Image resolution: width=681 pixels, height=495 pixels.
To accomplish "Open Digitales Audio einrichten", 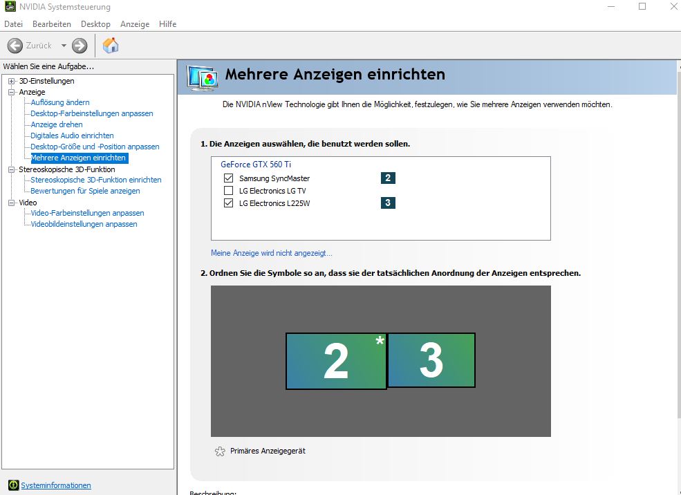I will coord(72,136).
